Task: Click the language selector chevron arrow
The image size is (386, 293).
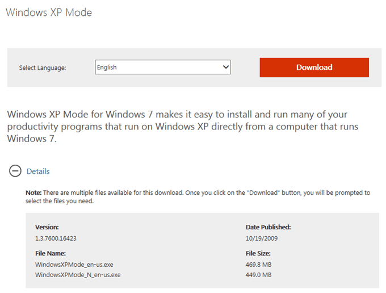Action: click(225, 67)
